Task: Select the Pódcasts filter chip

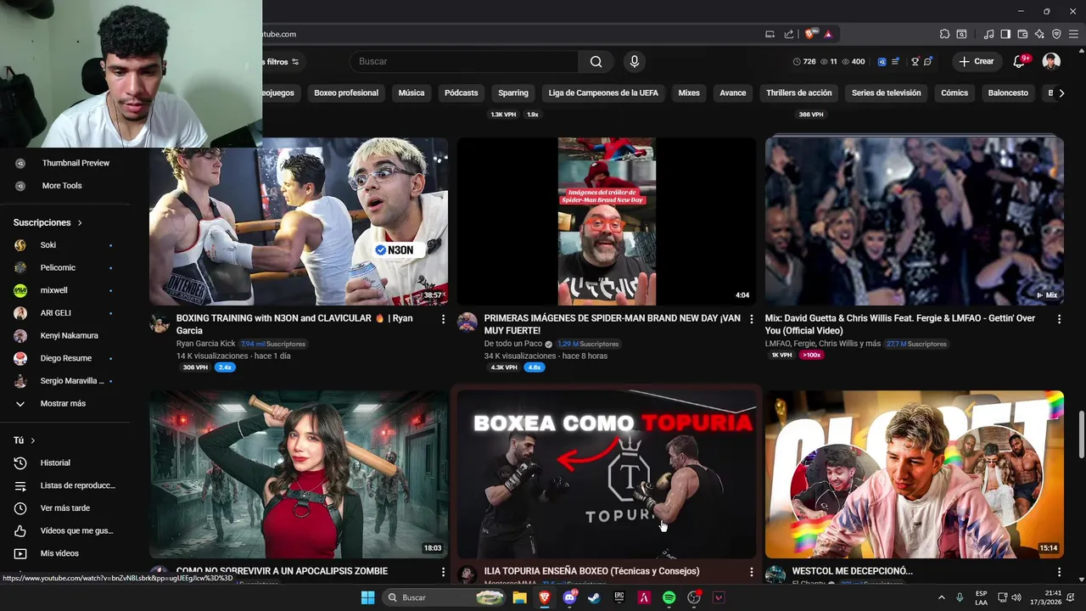Action: pyautogui.click(x=462, y=93)
